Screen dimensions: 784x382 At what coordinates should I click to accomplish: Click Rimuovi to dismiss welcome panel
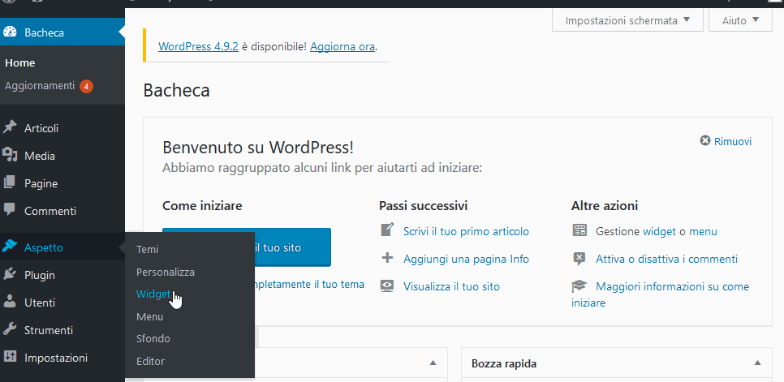(x=733, y=141)
